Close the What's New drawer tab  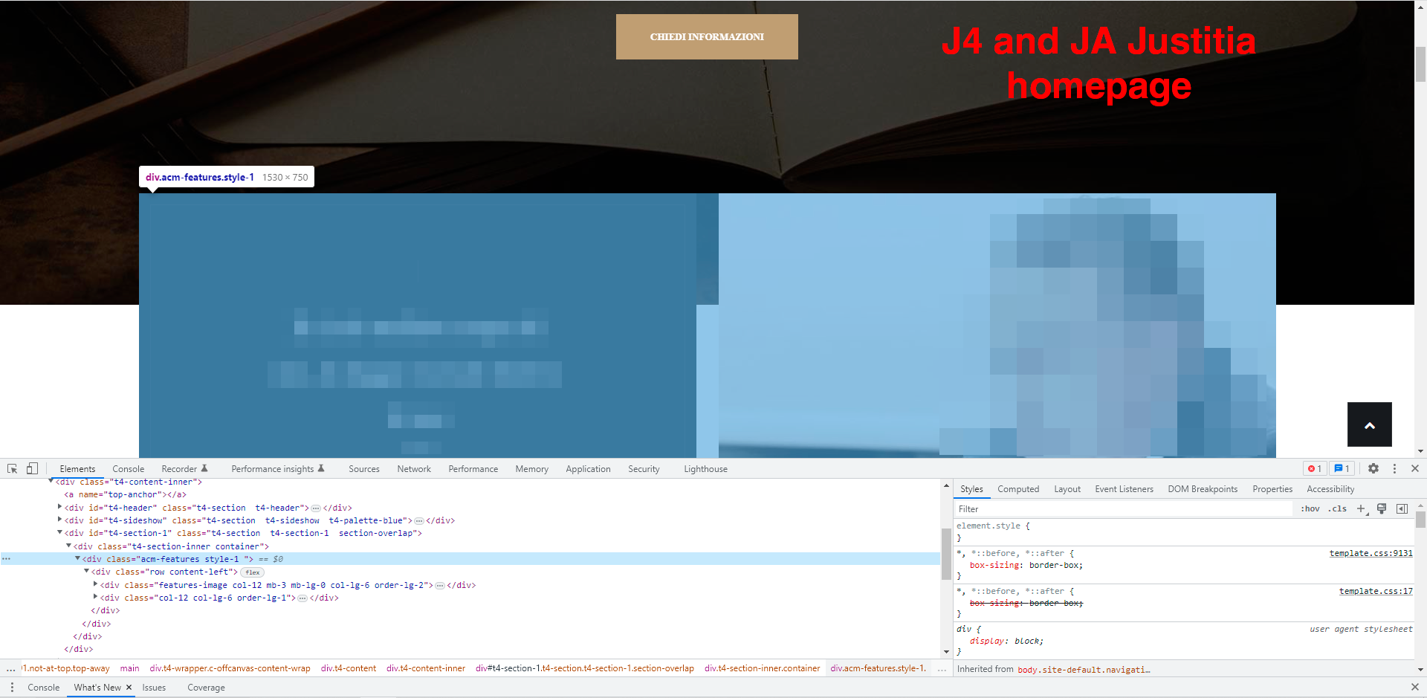pos(129,688)
